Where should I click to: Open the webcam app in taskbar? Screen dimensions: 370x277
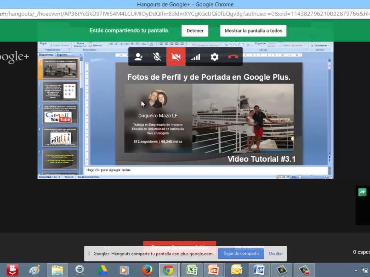[80, 270]
